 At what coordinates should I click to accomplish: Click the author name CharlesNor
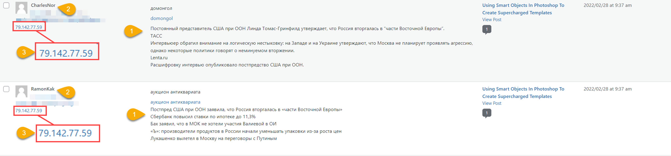pyautogui.click(x=43, y=5)
